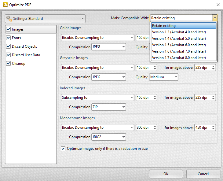Select Retain existing in compatibility list
The height and width of the screenshot is (181, 223).
click(184, 26)
